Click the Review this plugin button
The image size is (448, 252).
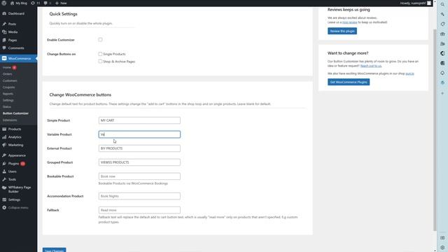pyautogui.click(x=342, y=31)
